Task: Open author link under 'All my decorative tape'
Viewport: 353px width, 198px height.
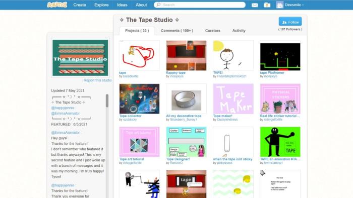Action: tap(184, 120)
